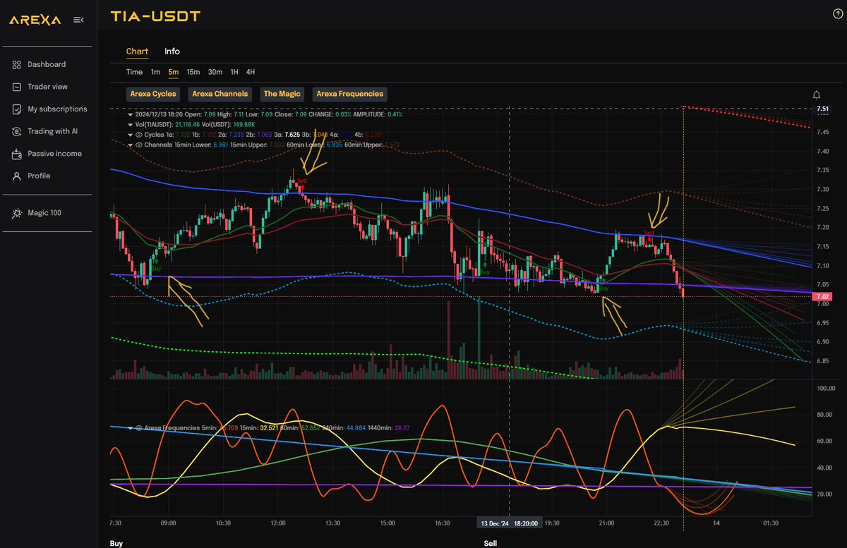Toggle Channels indicator visibility eye
The image size is (847, 548).
pos(139,145)
